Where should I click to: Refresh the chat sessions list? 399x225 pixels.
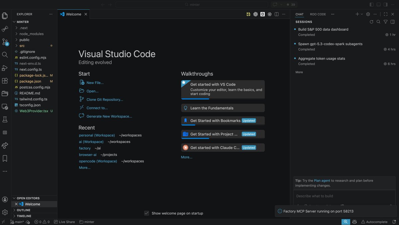371,22
